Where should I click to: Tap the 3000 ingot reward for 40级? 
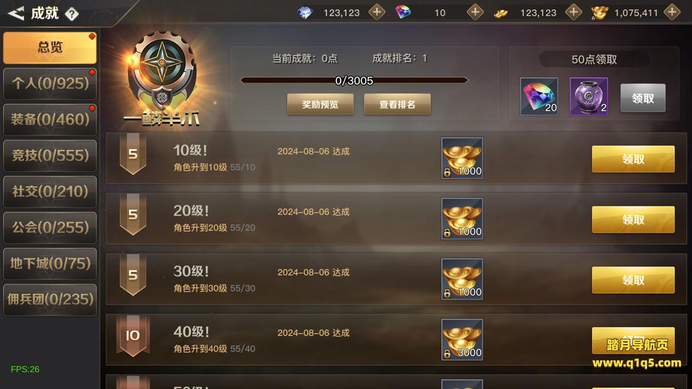click(462, 340)
